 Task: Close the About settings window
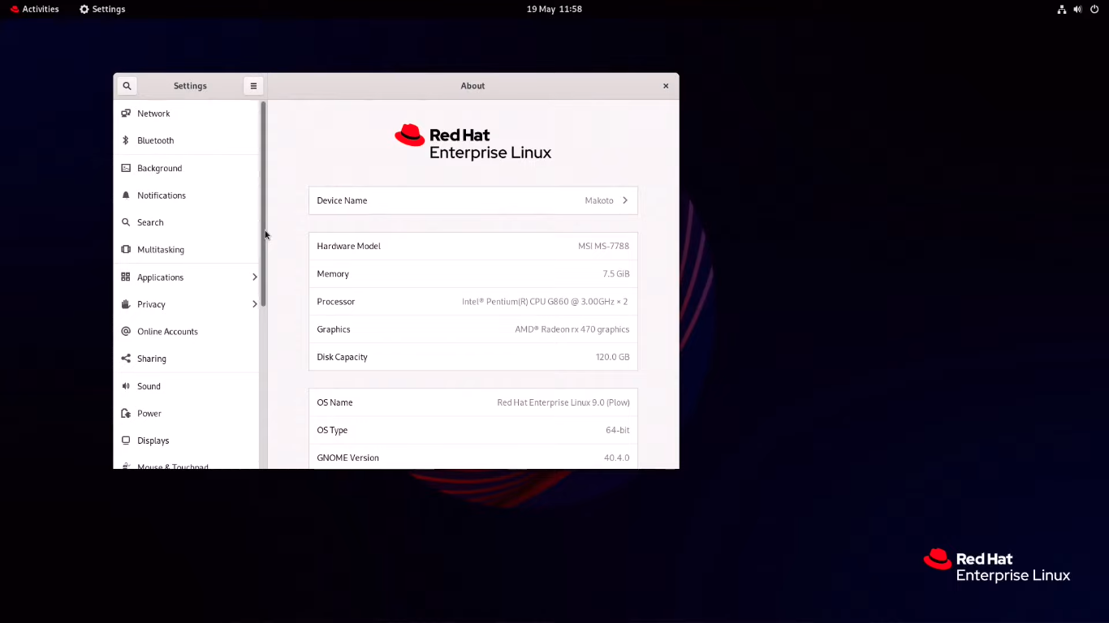pos(666,86)
